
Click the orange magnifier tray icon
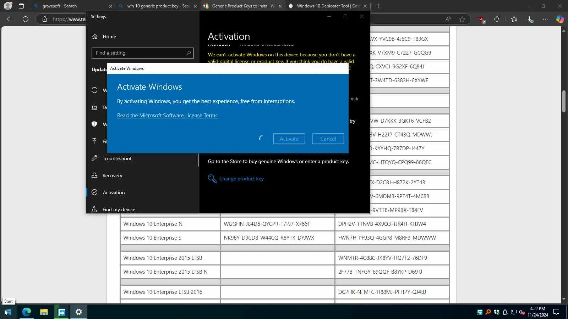(488, 312)
